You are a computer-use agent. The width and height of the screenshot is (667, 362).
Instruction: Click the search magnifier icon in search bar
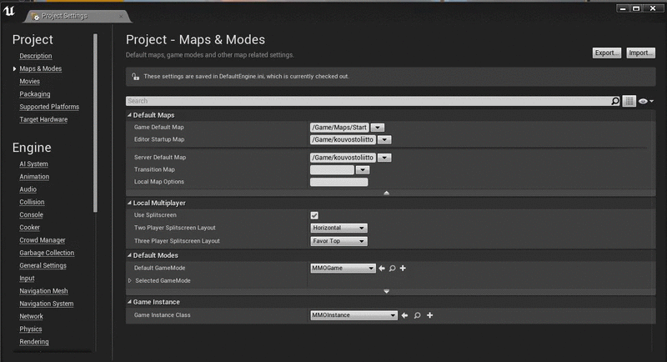[615, 101]
